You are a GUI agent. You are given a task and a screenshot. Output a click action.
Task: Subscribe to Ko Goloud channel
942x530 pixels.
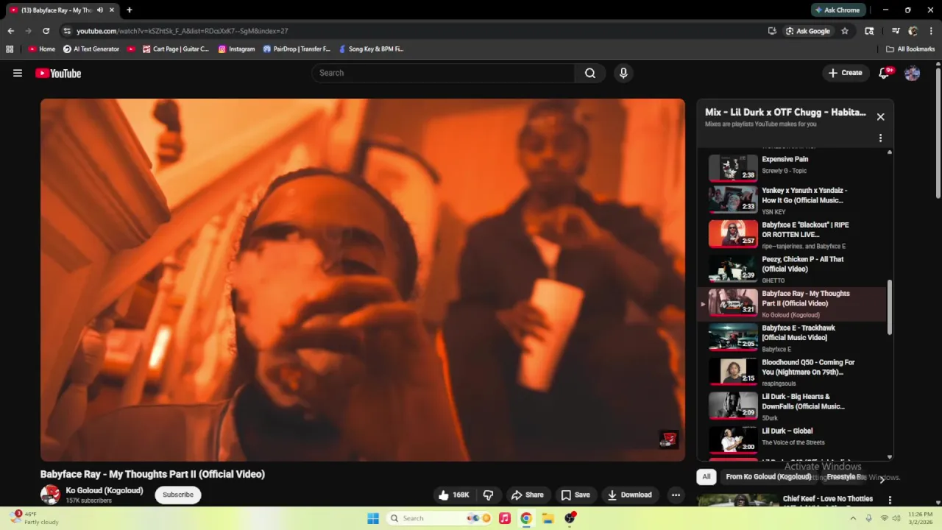point(178,495)
